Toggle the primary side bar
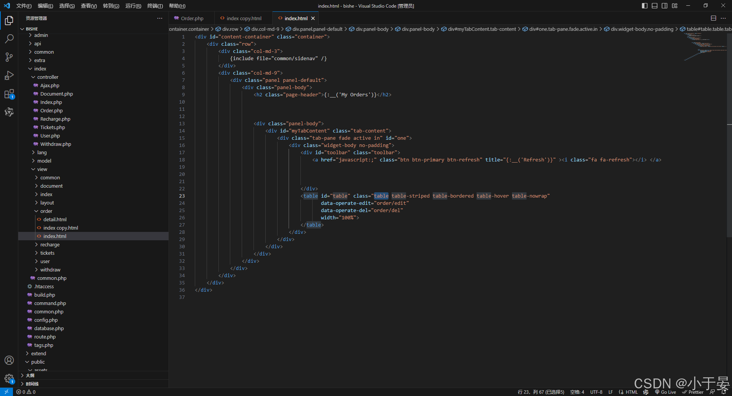The height and width of the screenshot is (396, 732). (645, 6)
